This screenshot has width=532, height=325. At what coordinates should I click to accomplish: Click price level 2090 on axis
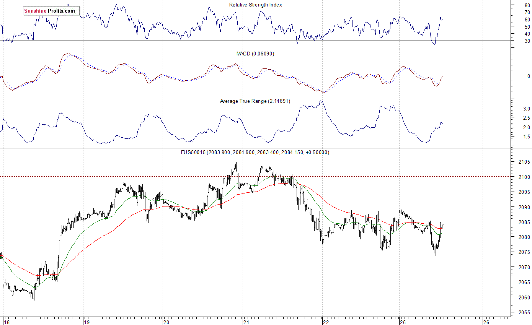pyautogui.click(x=524, y=207)
